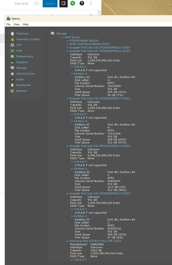Click the Storage header drive icon
172x265 pixels.
point(53,33)
